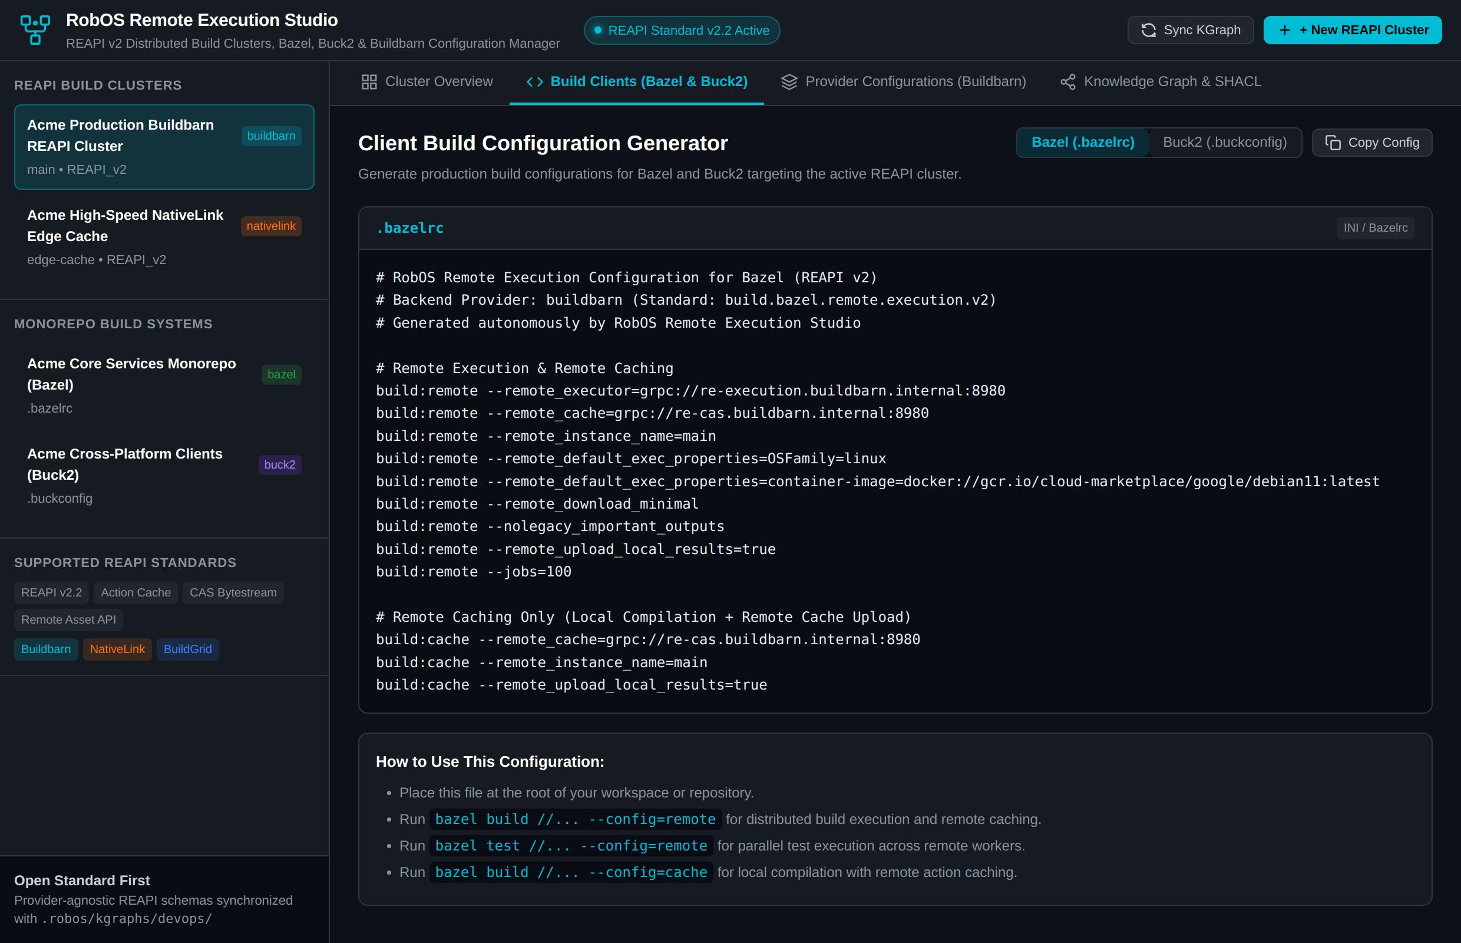Click the plus icon in New REAPI Cluster
The height and width of the screenshot is (943, 1461).
coord(1285,30)
